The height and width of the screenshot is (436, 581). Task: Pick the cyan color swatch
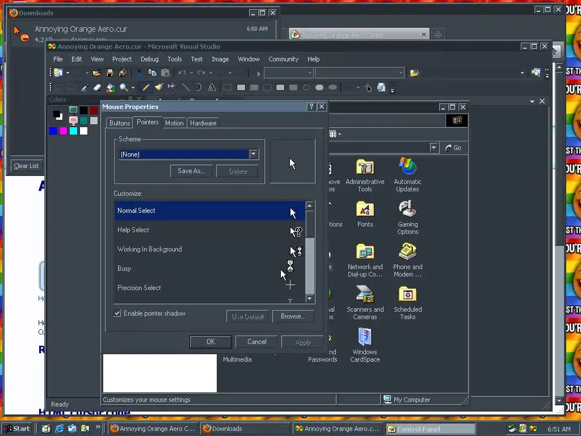tap(74, 131)
